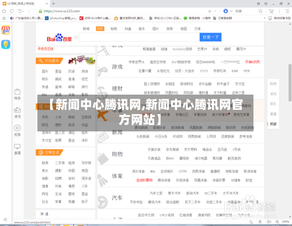
Task: Open the 星座 link under 文化娱乐
Action: (x=58, y=71)
